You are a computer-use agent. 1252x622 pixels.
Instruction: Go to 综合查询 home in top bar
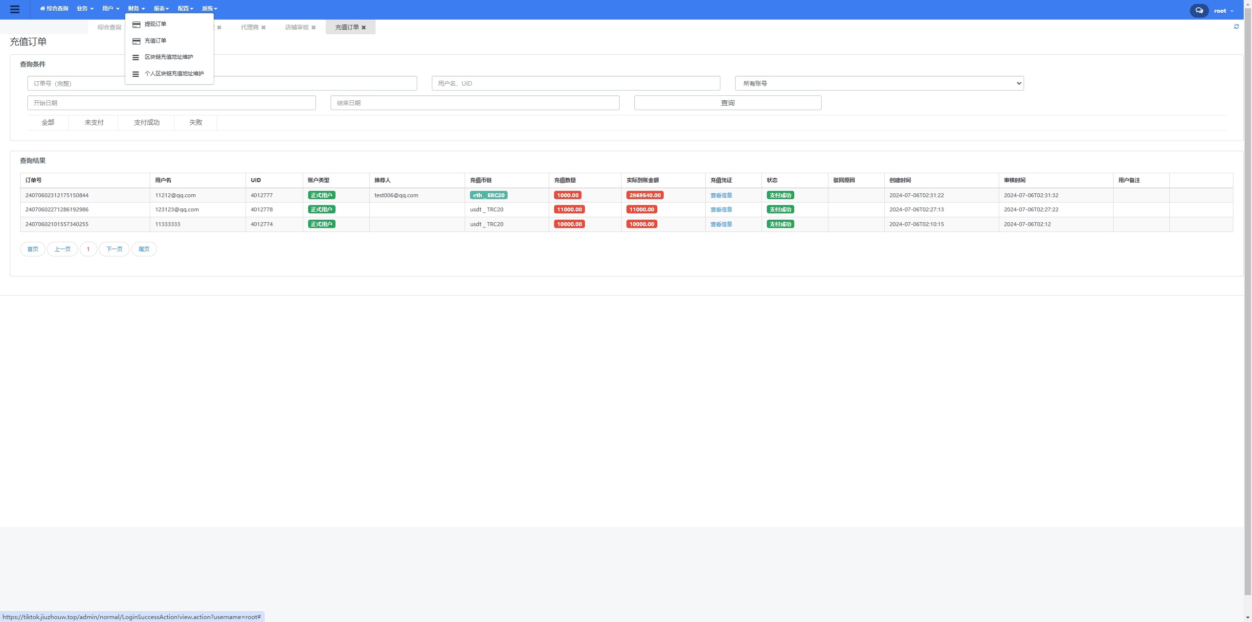tap(54, 8)
